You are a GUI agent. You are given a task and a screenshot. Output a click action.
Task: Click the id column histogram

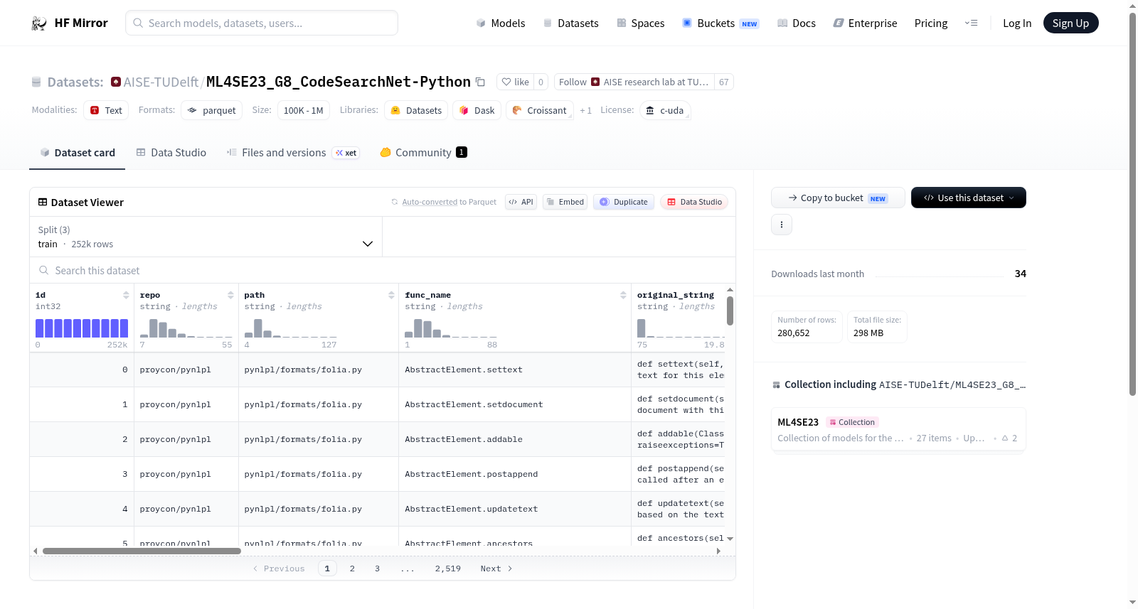point(82,328)
